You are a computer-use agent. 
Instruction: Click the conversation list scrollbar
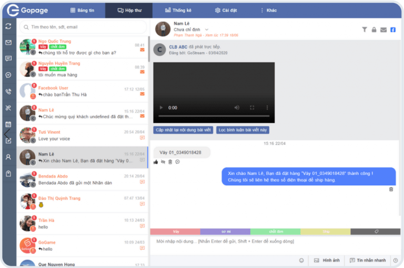pyautogui.click(x=149, y=49)
